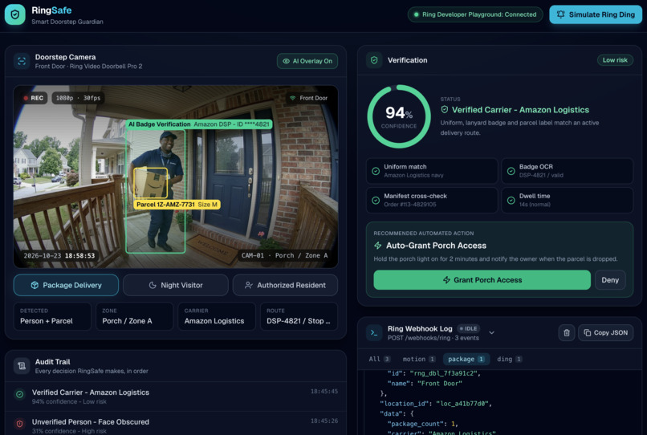Click the "location_id" JSON line
This screenshot has height=435, width=647.
point(435,404)
